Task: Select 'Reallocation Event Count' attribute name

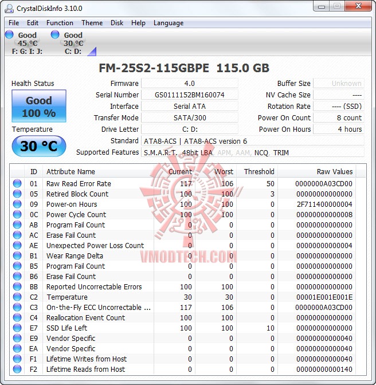Action: 86,318
